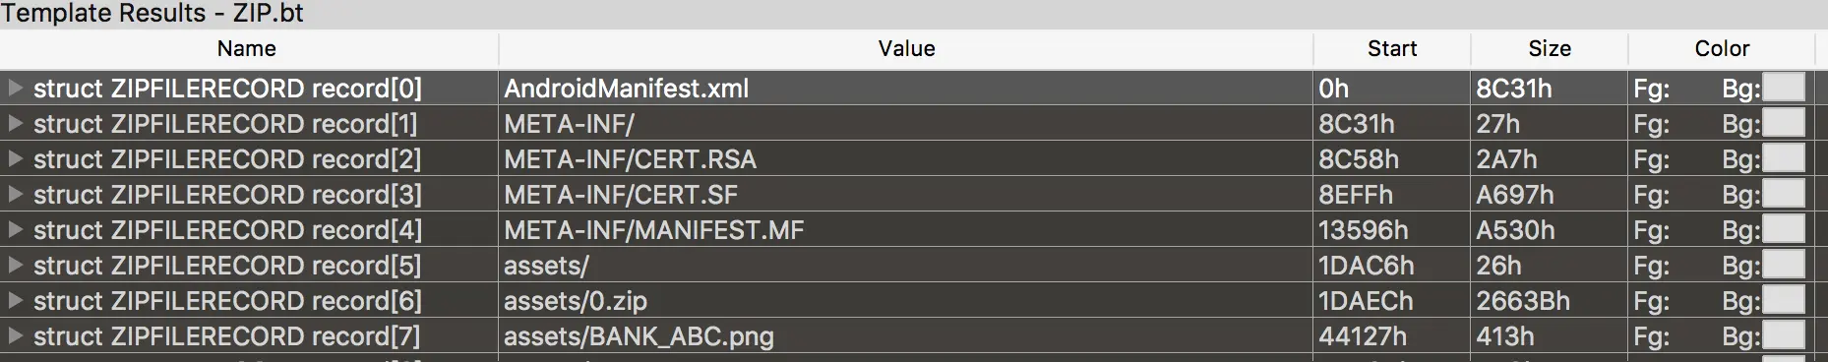
Task: Click the Start column header
Action: coord(1392,48)
